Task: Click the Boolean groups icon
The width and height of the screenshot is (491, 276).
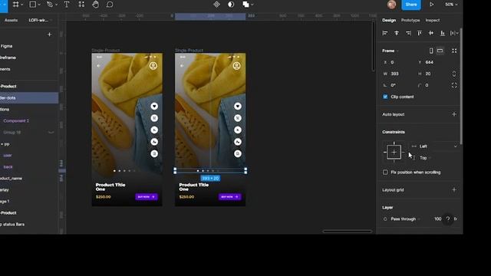Action: [x=245, y=5]
